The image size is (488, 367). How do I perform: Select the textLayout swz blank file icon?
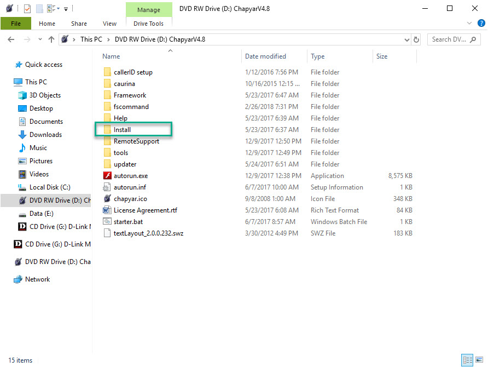[107, 233]
